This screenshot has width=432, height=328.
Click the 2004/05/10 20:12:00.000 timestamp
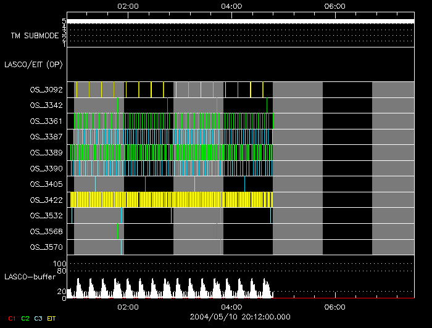240,316
